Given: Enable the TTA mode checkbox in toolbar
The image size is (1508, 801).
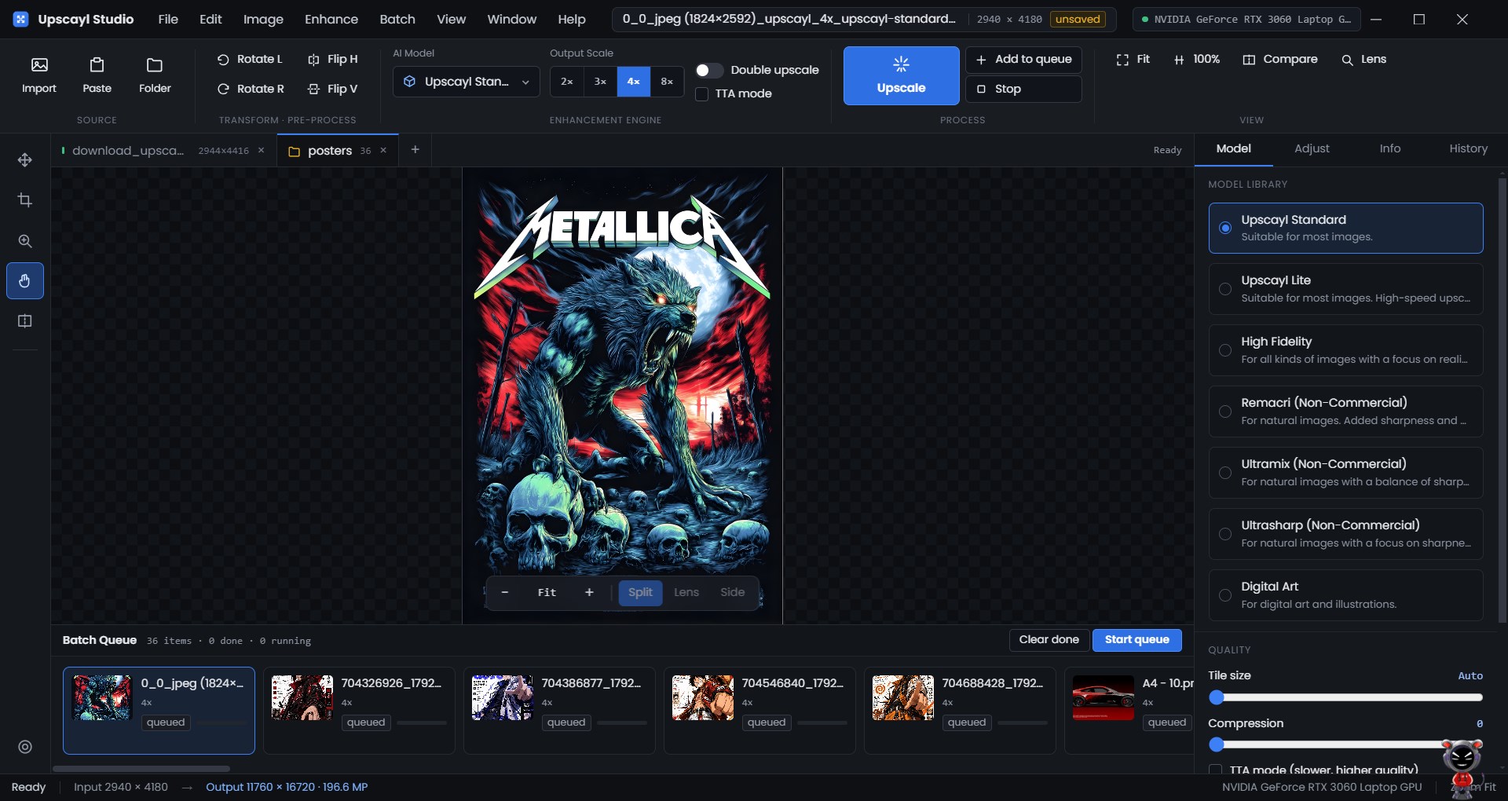Looking at the screenshot, I should click(x=702, y=93).
